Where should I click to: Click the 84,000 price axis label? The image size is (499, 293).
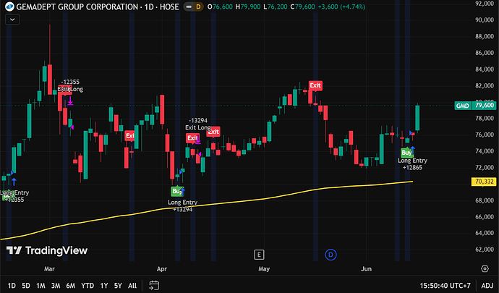tap(485, 69)
